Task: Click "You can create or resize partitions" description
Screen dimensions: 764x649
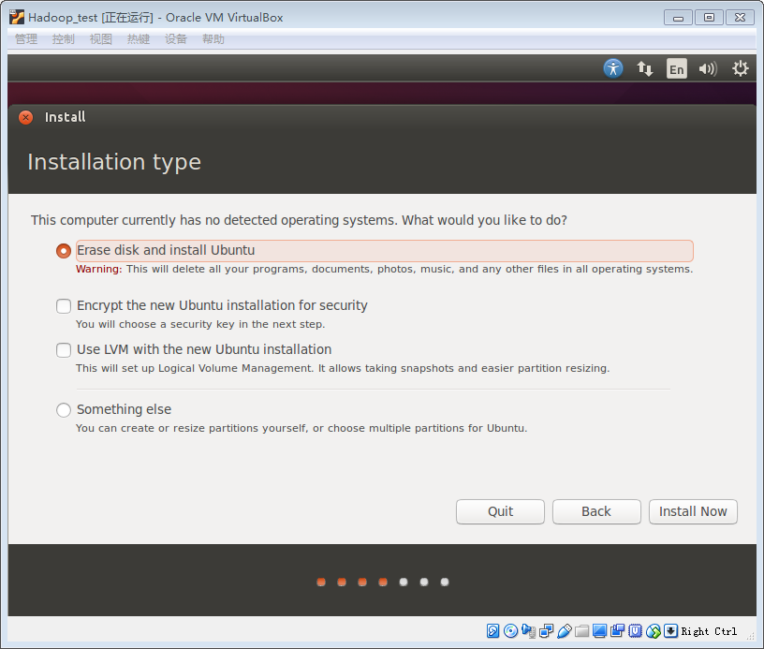Action: 301,428
